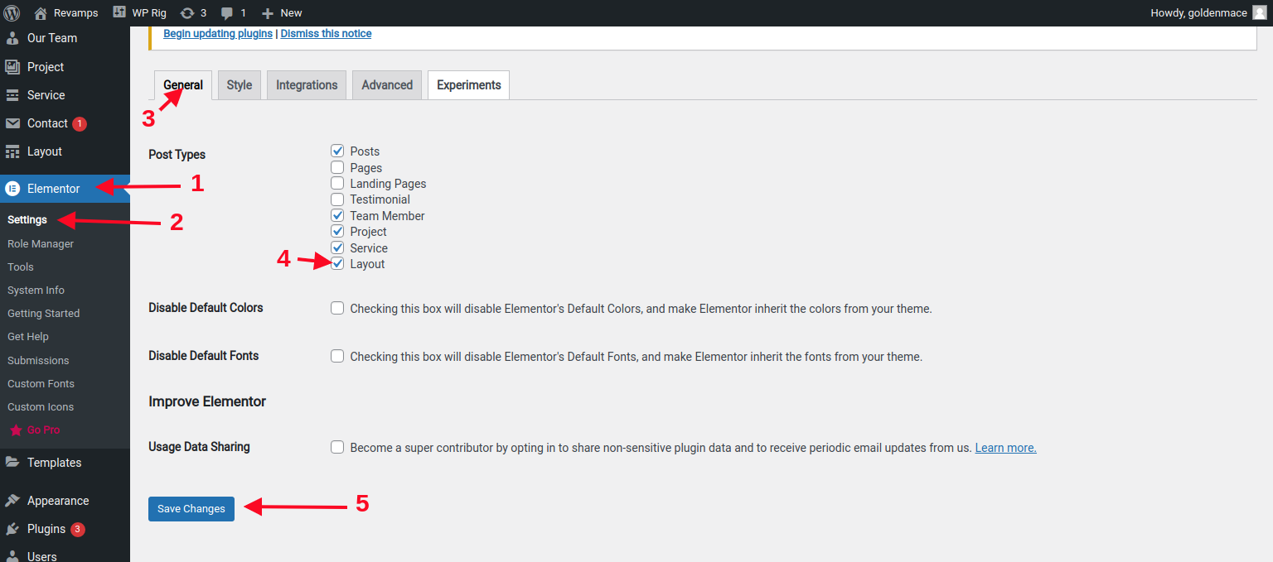Open Tools in Elementor submenu
The image size is (1273, 562).
point(21,267)
